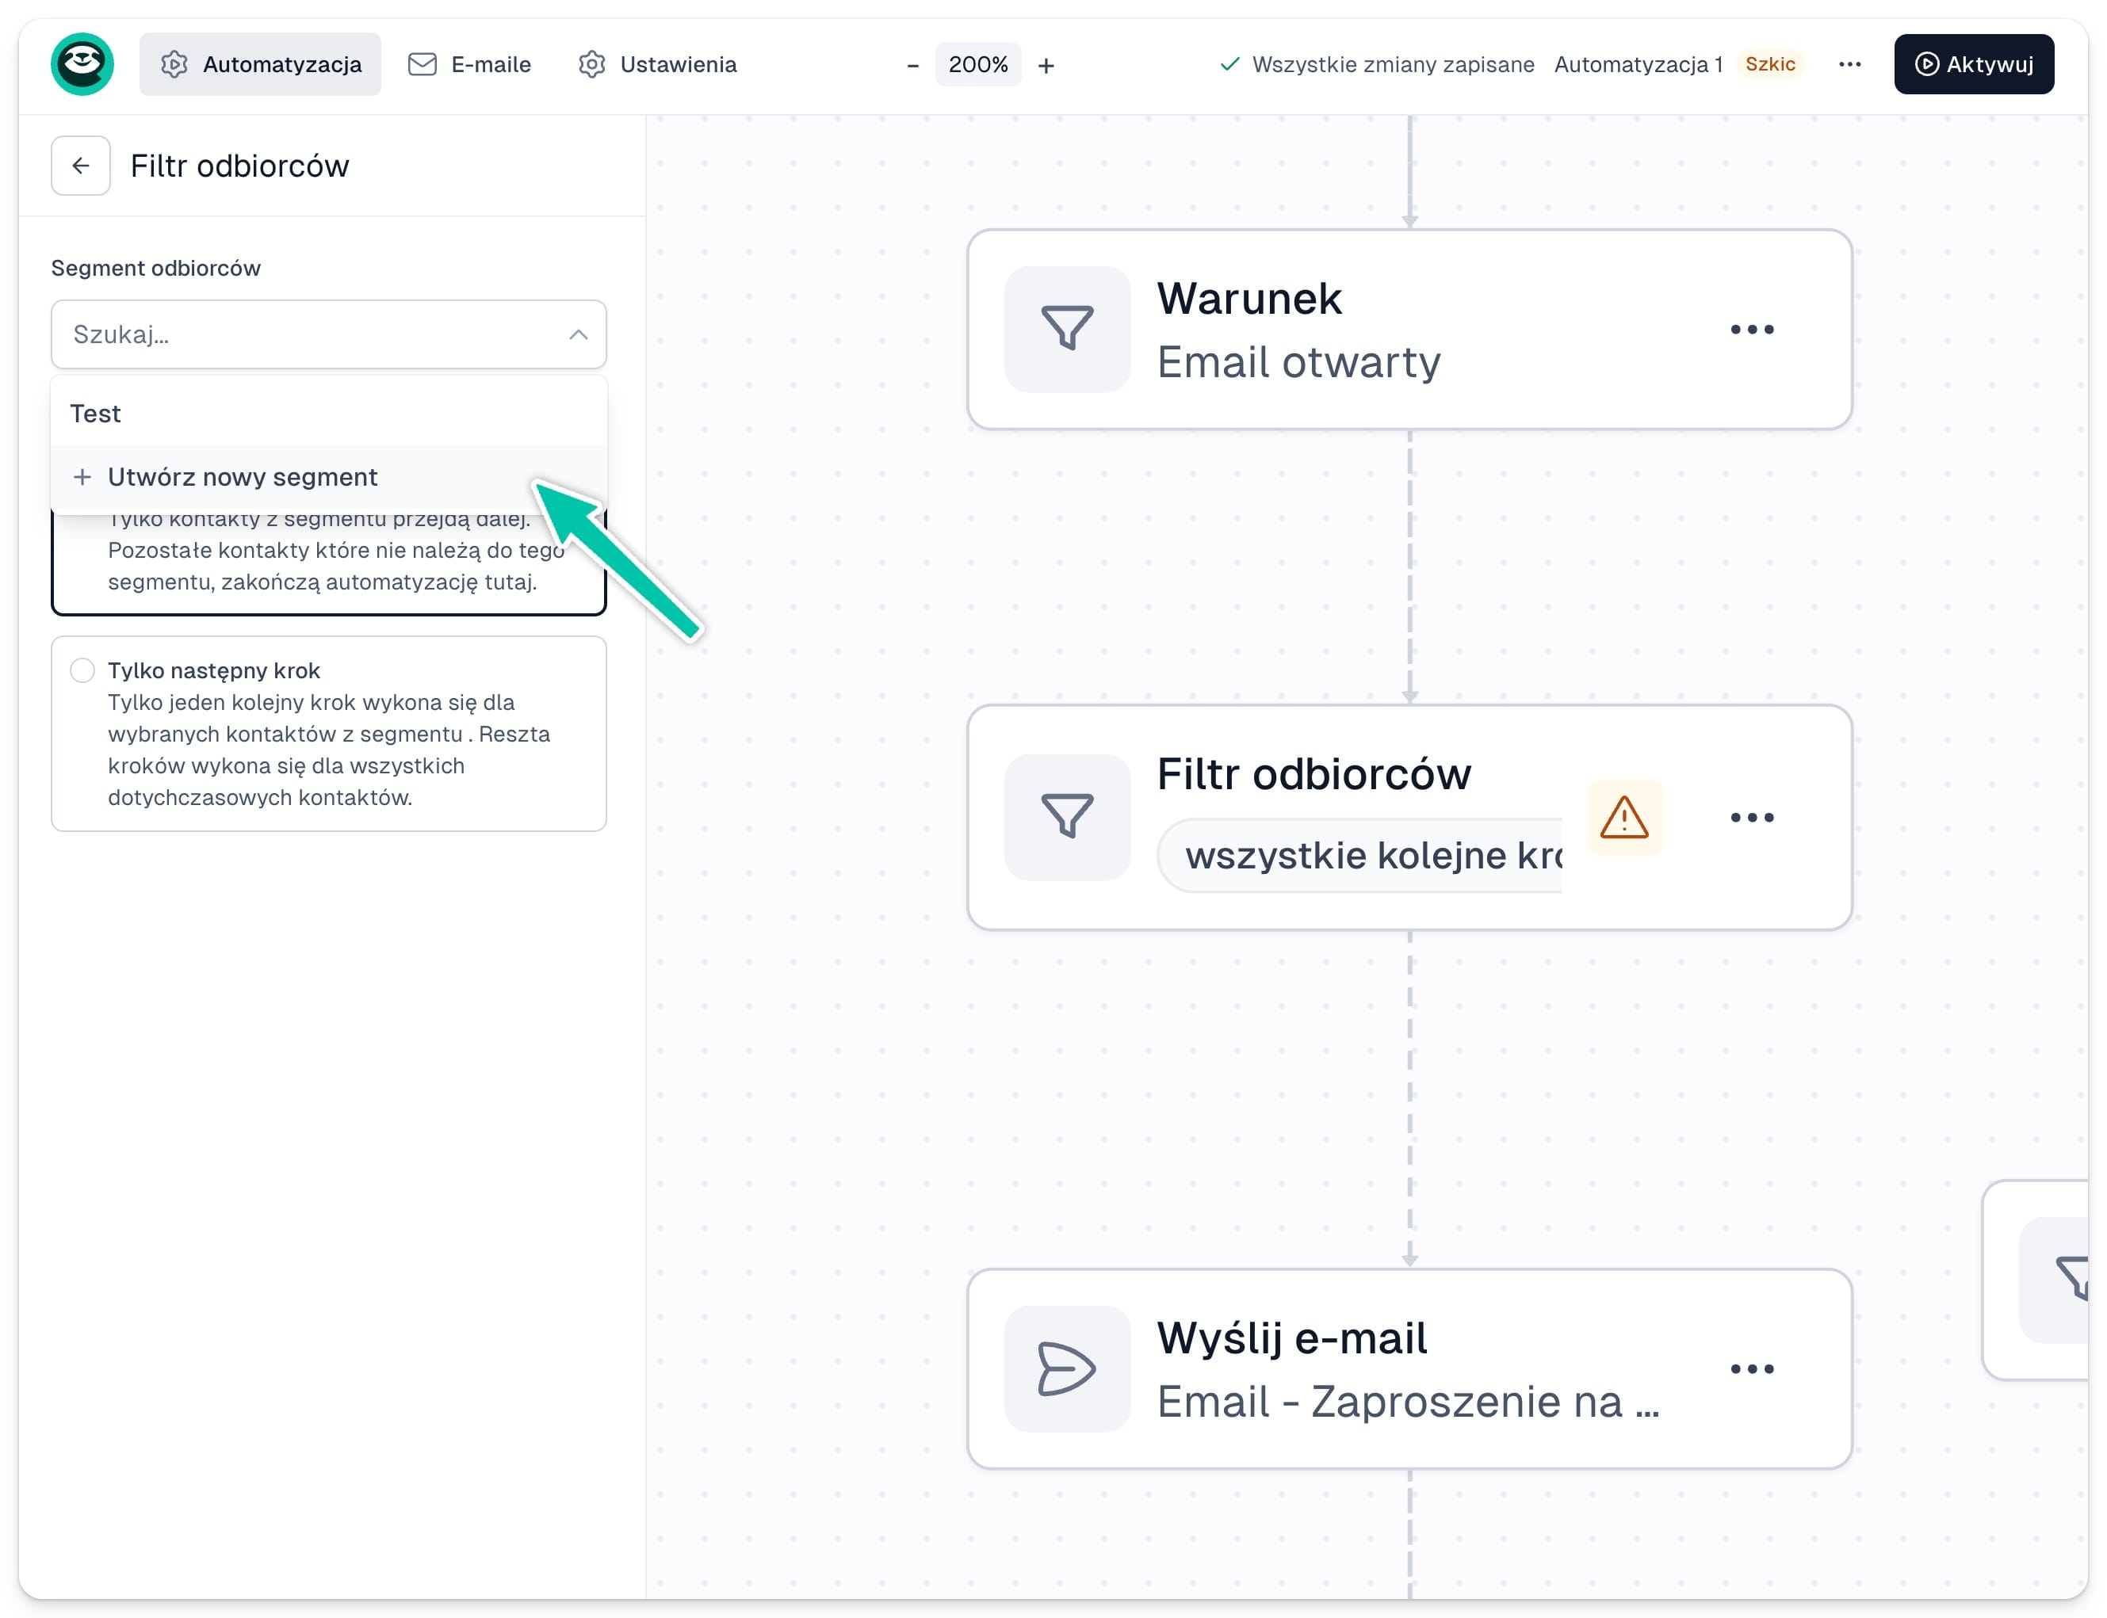The width and height of the screenshot is (2107, 1618).
Task: Click the Segment odbiorców label
Action: click(x=156, y=268)
